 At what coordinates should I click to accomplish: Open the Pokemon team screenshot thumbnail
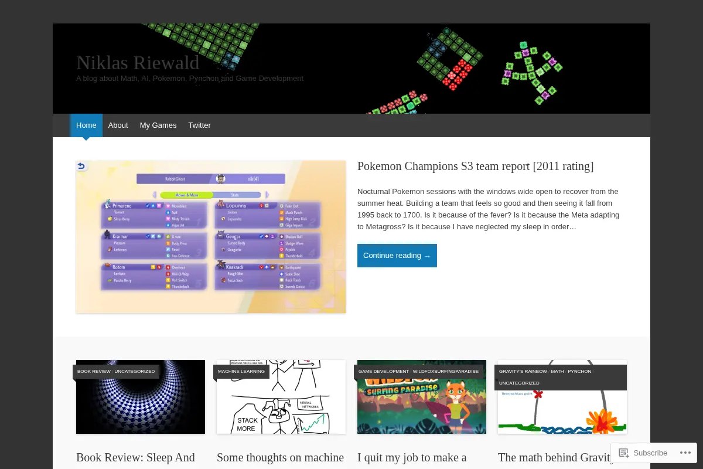pyautogui.click(x=211, y=237)
